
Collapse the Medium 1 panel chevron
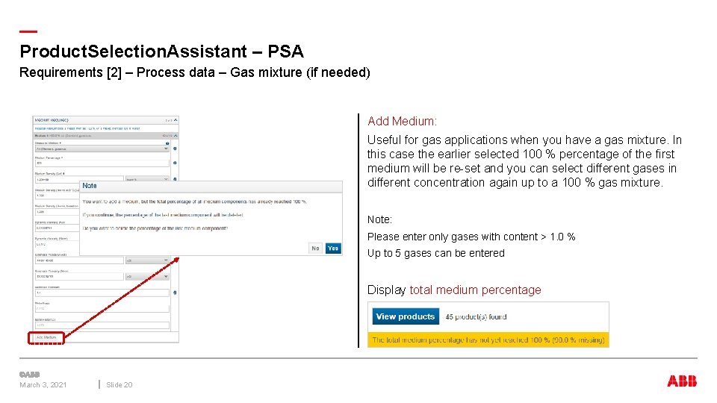(176, 135)
